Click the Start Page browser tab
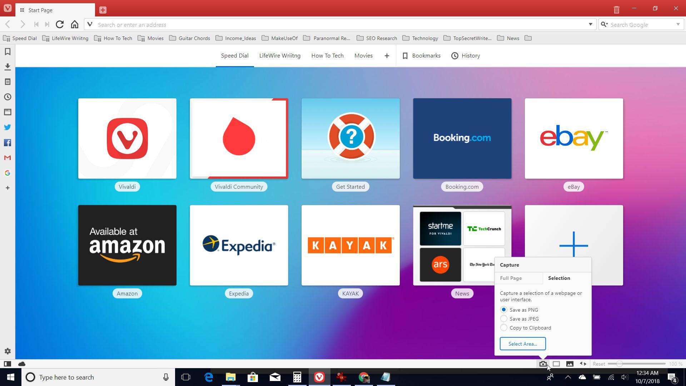This screenshot has width=686, height=386. coord(55,10)
